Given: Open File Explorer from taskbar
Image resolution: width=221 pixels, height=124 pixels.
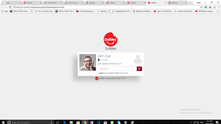Looking at the screenshot, I should pos(71,122).
